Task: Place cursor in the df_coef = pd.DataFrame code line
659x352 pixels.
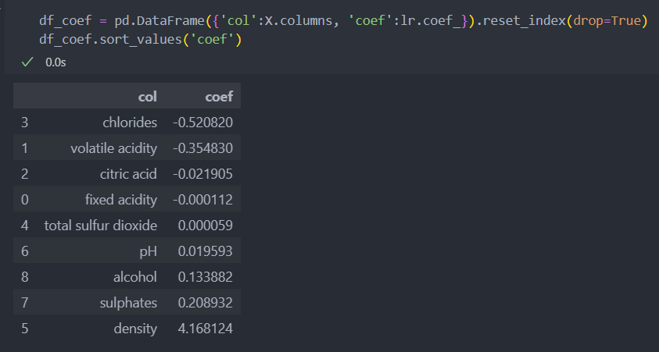Action: click(343, 20)
